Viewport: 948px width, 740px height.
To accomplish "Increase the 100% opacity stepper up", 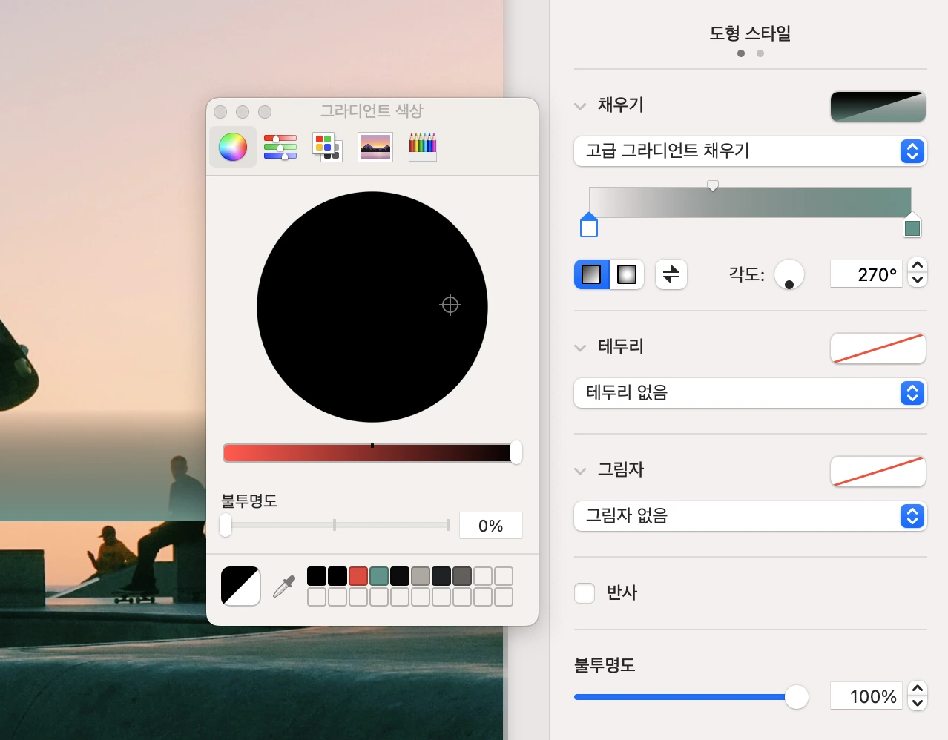I will (918, 688).
